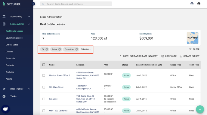The width and height of the screenshot is (207, 115).
Task: Click CLEAR ALL filters button
Action: [x=86, y=49]
